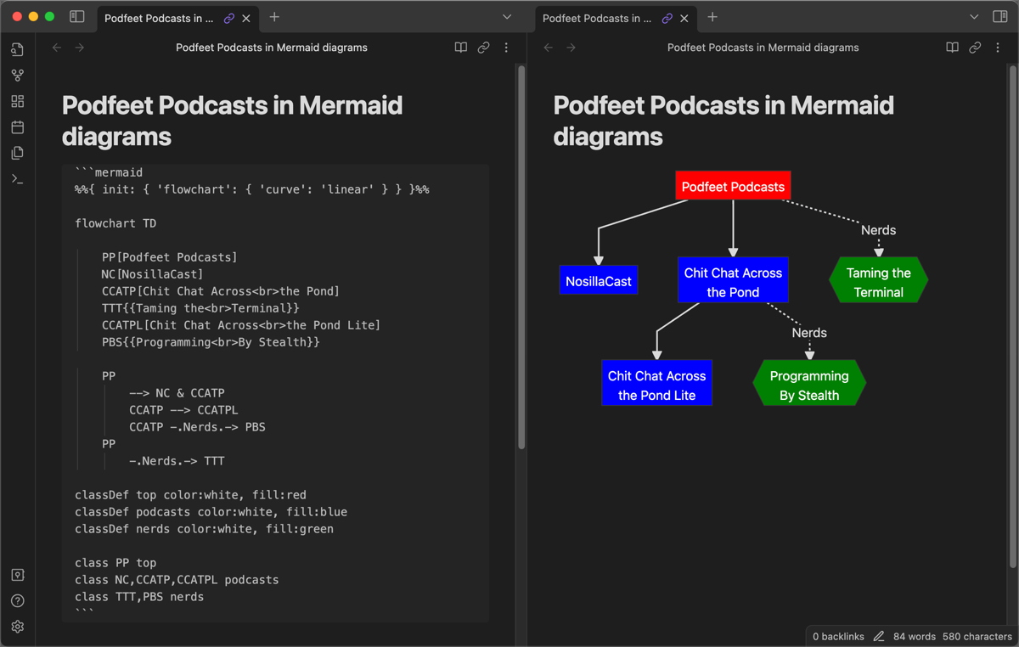Open today's daily note calendar icon
The width and height of the screenshot is (1019, 647).
[x=18, y=127]
